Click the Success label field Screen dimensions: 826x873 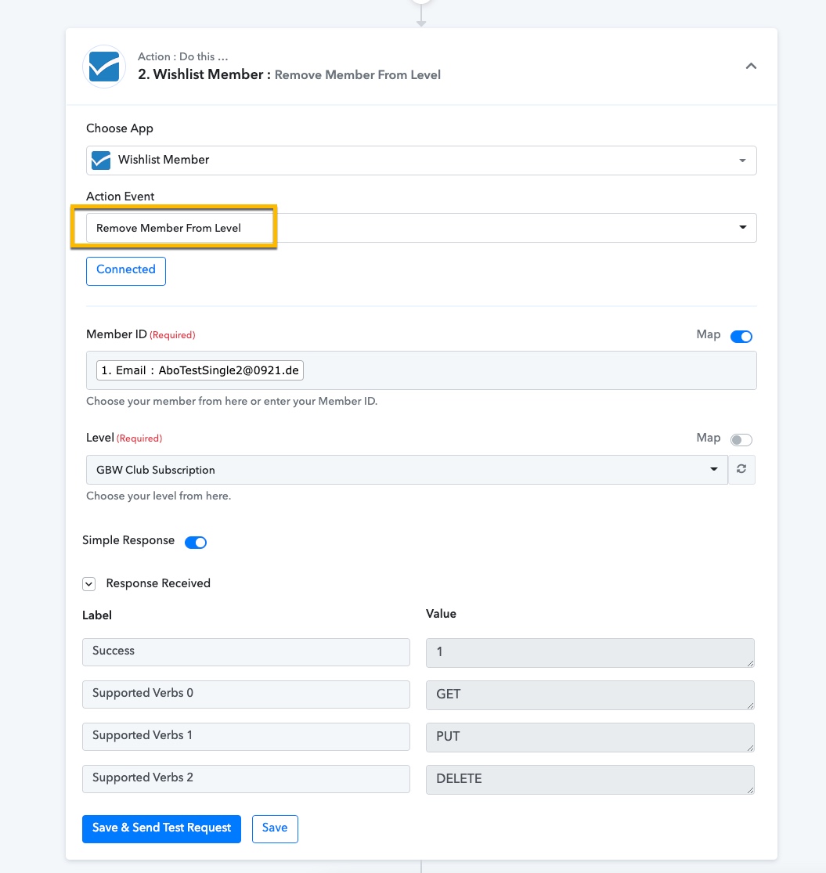click(x=246, y=652)
